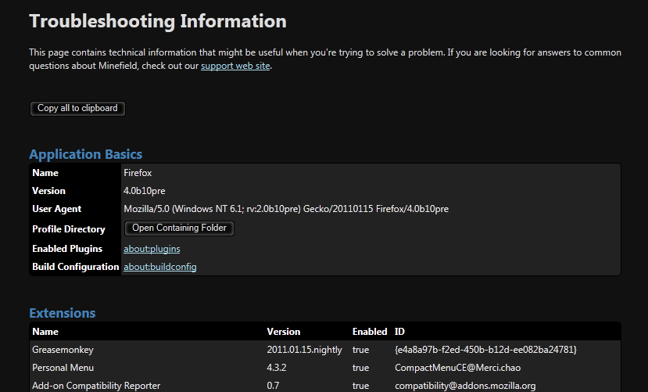The image size is (648, 392).
Task: Select the Greasemonkey extension name
Action: pyautogui.click(x=63, y=350)
